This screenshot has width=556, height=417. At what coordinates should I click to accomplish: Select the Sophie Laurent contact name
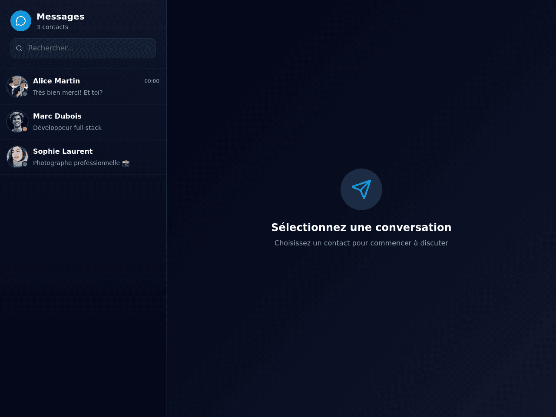coord(63,151)
